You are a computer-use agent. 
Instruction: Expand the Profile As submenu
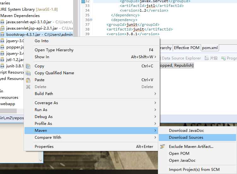(92, 124)
